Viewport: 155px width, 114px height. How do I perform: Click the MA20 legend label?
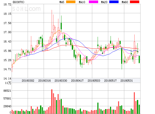pyautogui.click(x=104, y=2)
